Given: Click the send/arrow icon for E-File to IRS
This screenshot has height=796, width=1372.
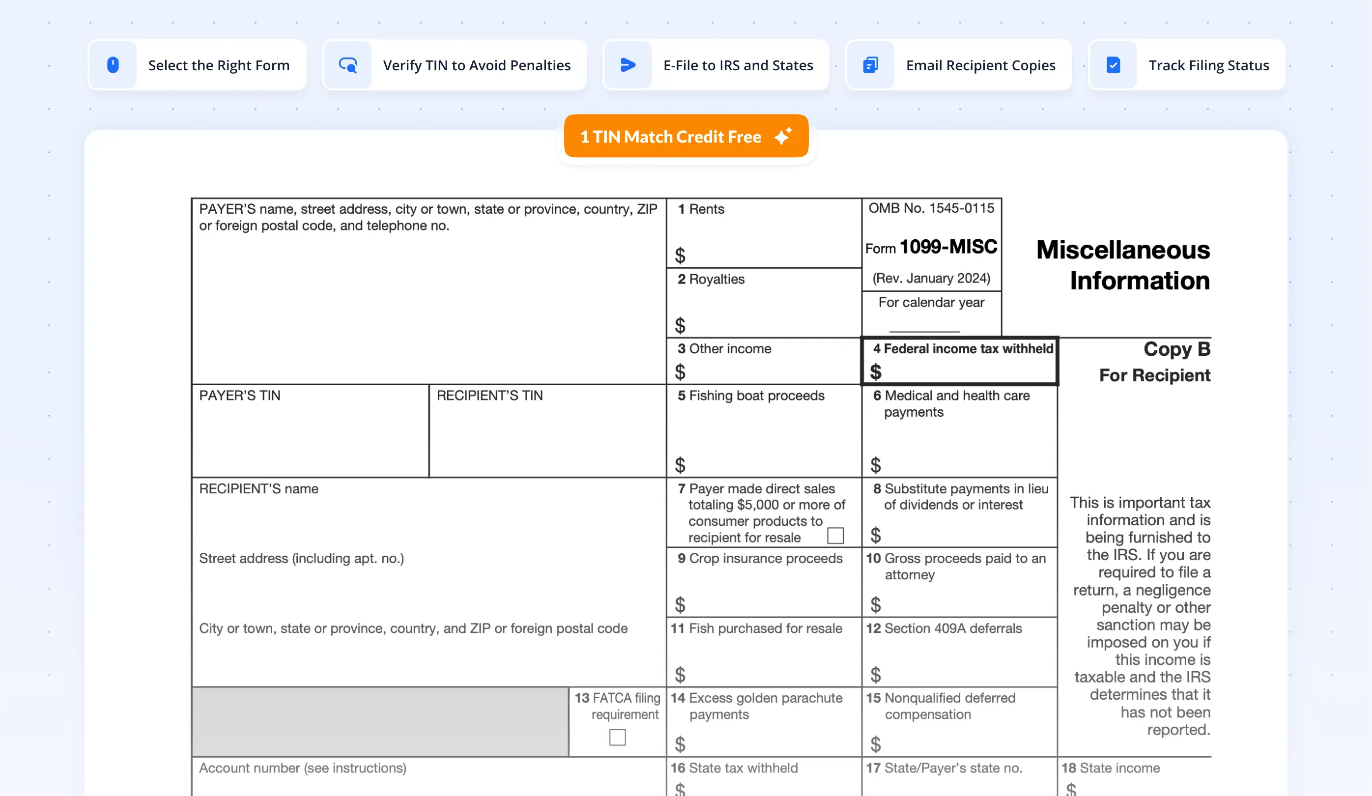Looking at the screenshot, I should pos(627,64).
